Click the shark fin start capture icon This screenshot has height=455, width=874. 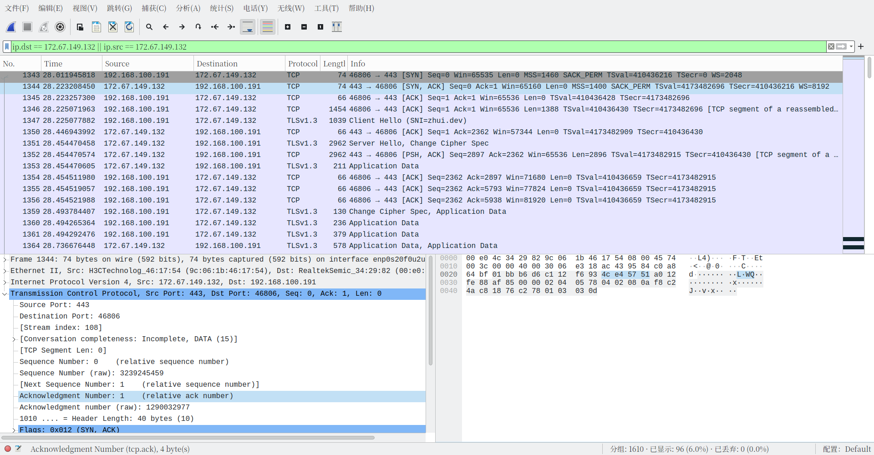pos(11,27)
